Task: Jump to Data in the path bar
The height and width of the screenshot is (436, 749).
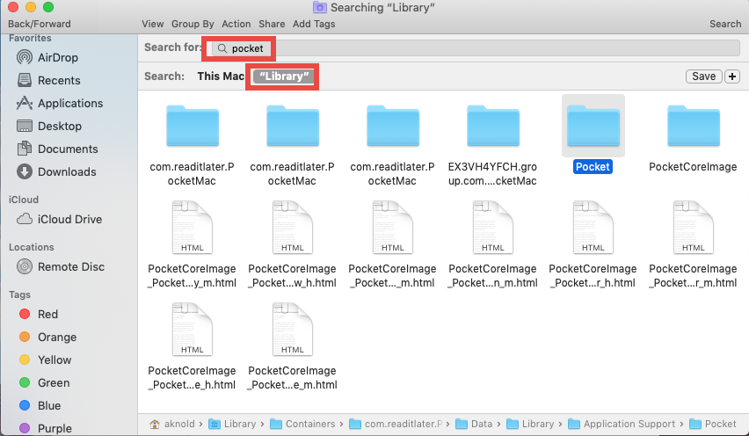Action: [474, 424]
